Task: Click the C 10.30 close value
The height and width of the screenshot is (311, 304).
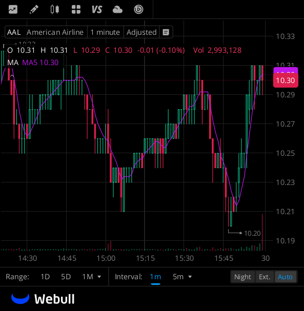Action: (x=118, y=50)
